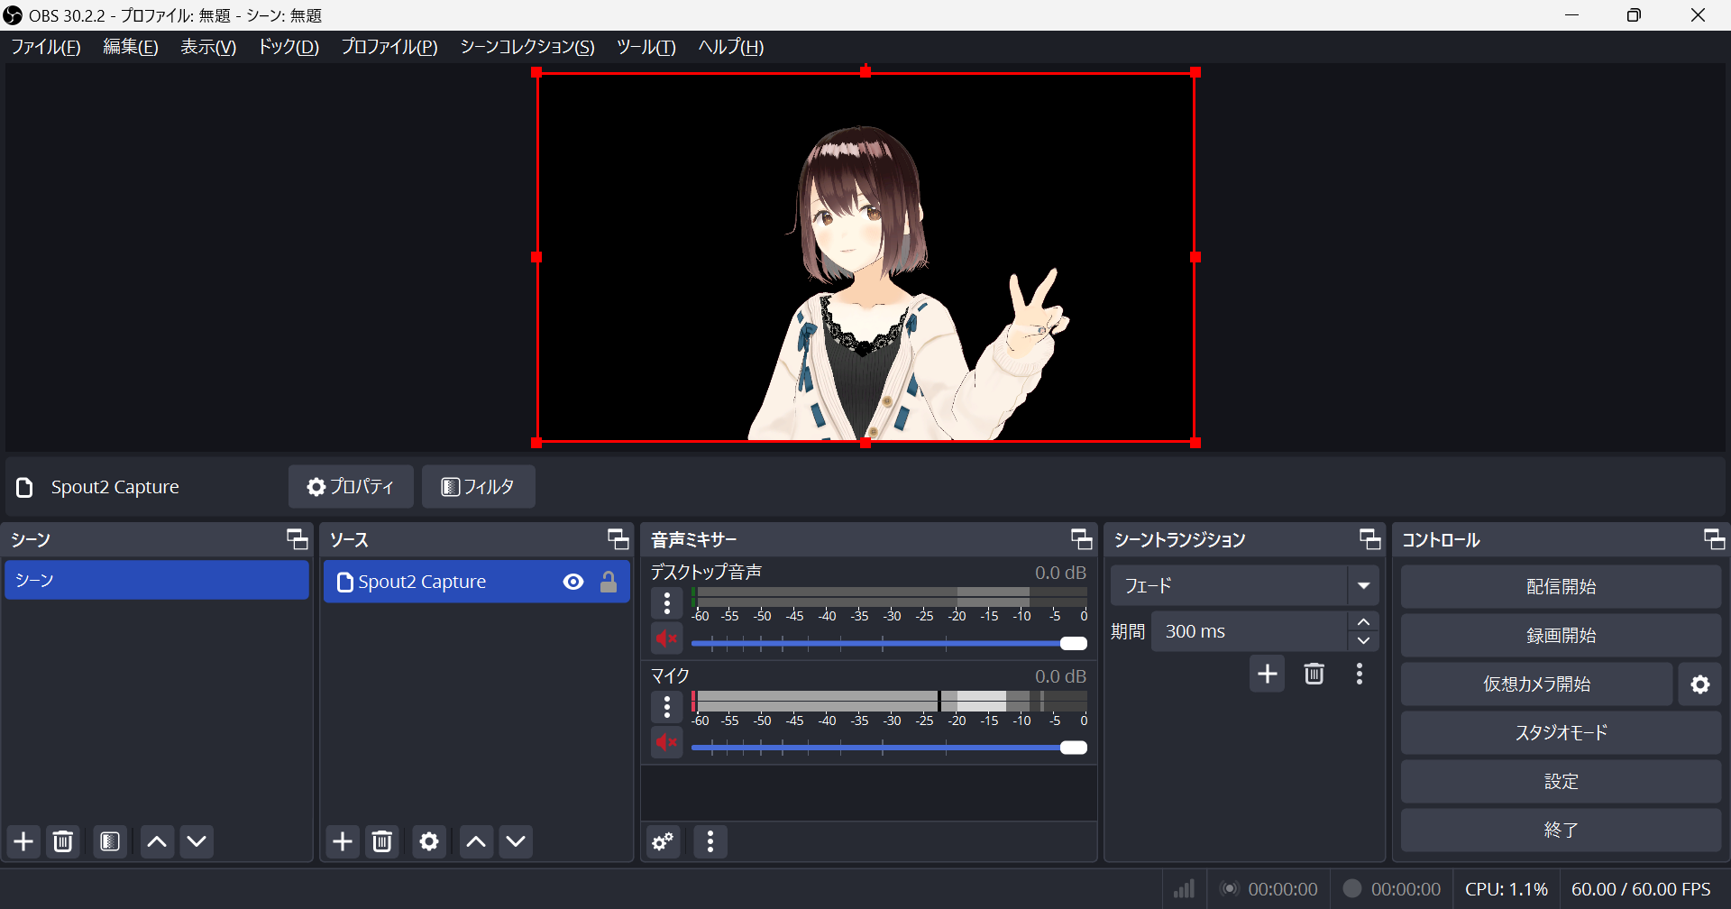
Task: Open audio mixer menu three-dot icon at bottom
Action: 710,841
